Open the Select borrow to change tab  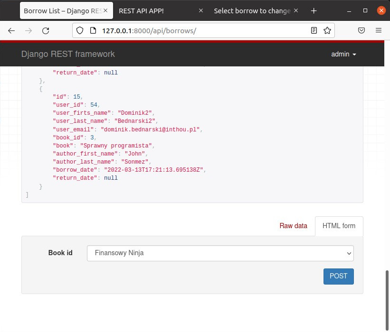point(252,10)
